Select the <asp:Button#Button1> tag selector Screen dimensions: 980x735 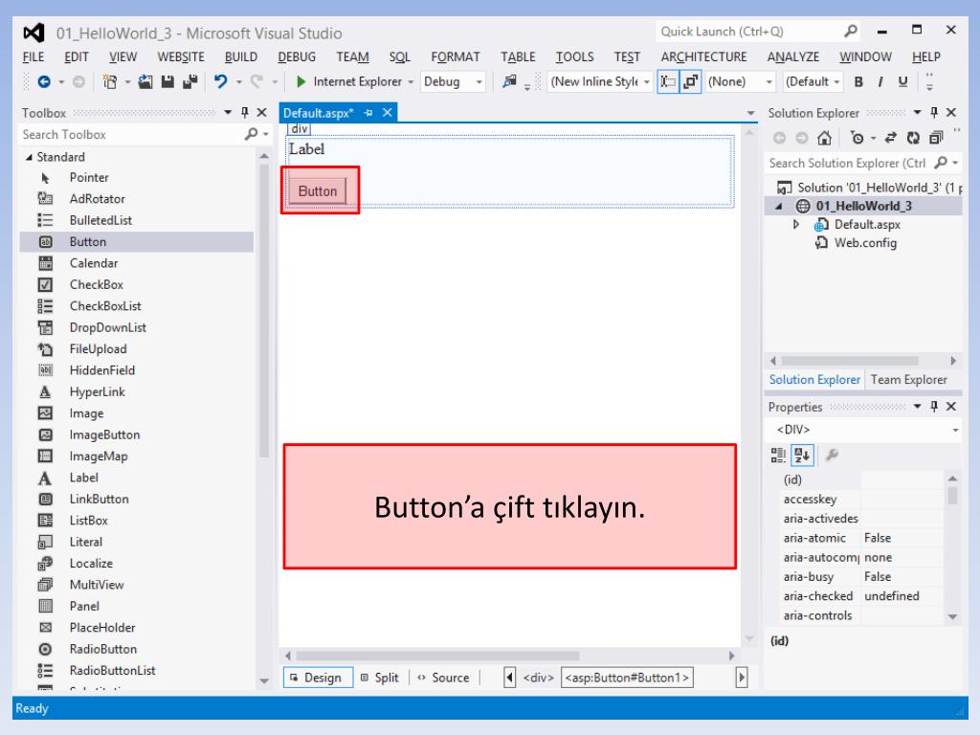(x=627, y=678)
